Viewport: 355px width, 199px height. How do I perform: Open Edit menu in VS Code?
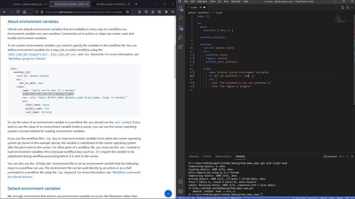tap(192, 1)
